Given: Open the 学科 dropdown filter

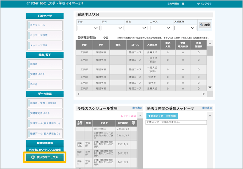Looking at the screenshot, I should [x=113, y=28].
